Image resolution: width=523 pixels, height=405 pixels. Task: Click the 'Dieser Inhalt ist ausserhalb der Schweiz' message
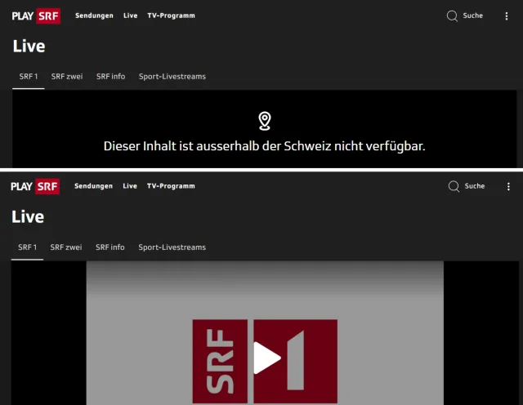(265, 146)
